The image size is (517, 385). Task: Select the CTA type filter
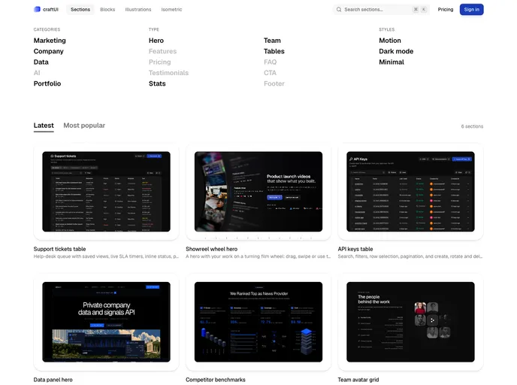coord(270,73)
